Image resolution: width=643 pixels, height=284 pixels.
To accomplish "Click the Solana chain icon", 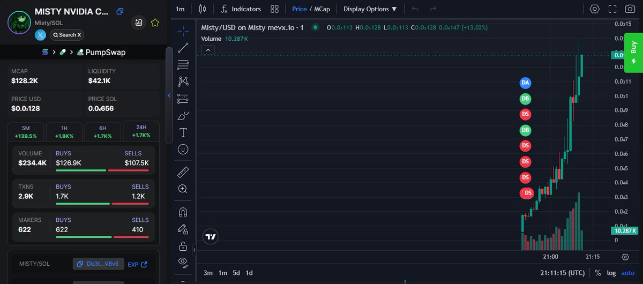I will [45, 52].
